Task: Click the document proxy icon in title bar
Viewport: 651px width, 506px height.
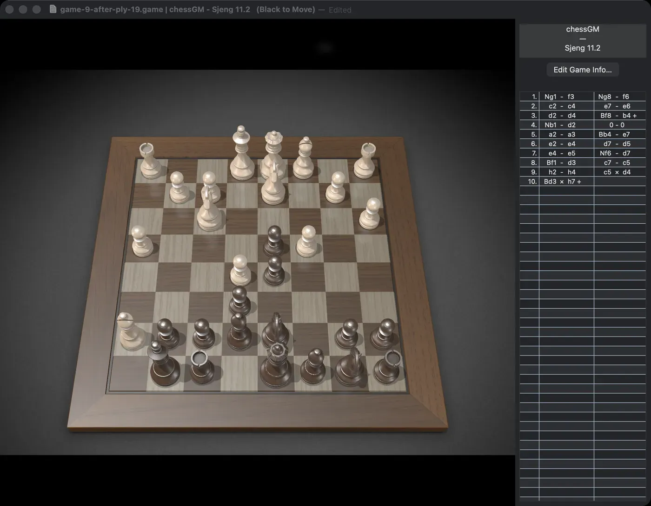Action: [53, 9]
